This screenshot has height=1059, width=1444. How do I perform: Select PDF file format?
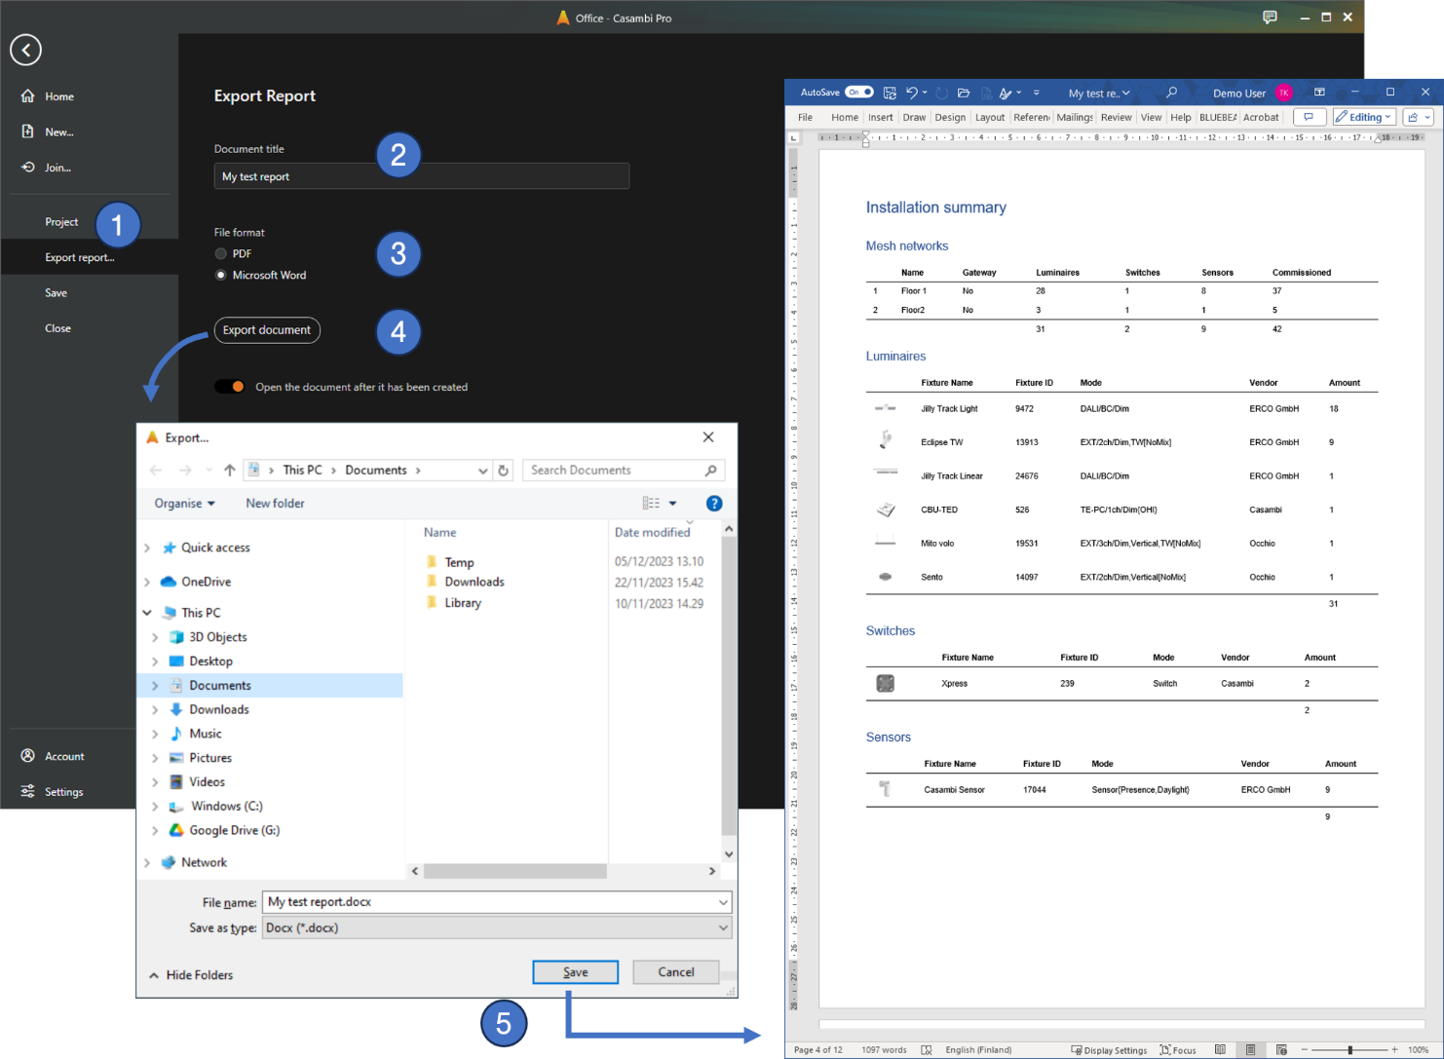coord(221,253)
